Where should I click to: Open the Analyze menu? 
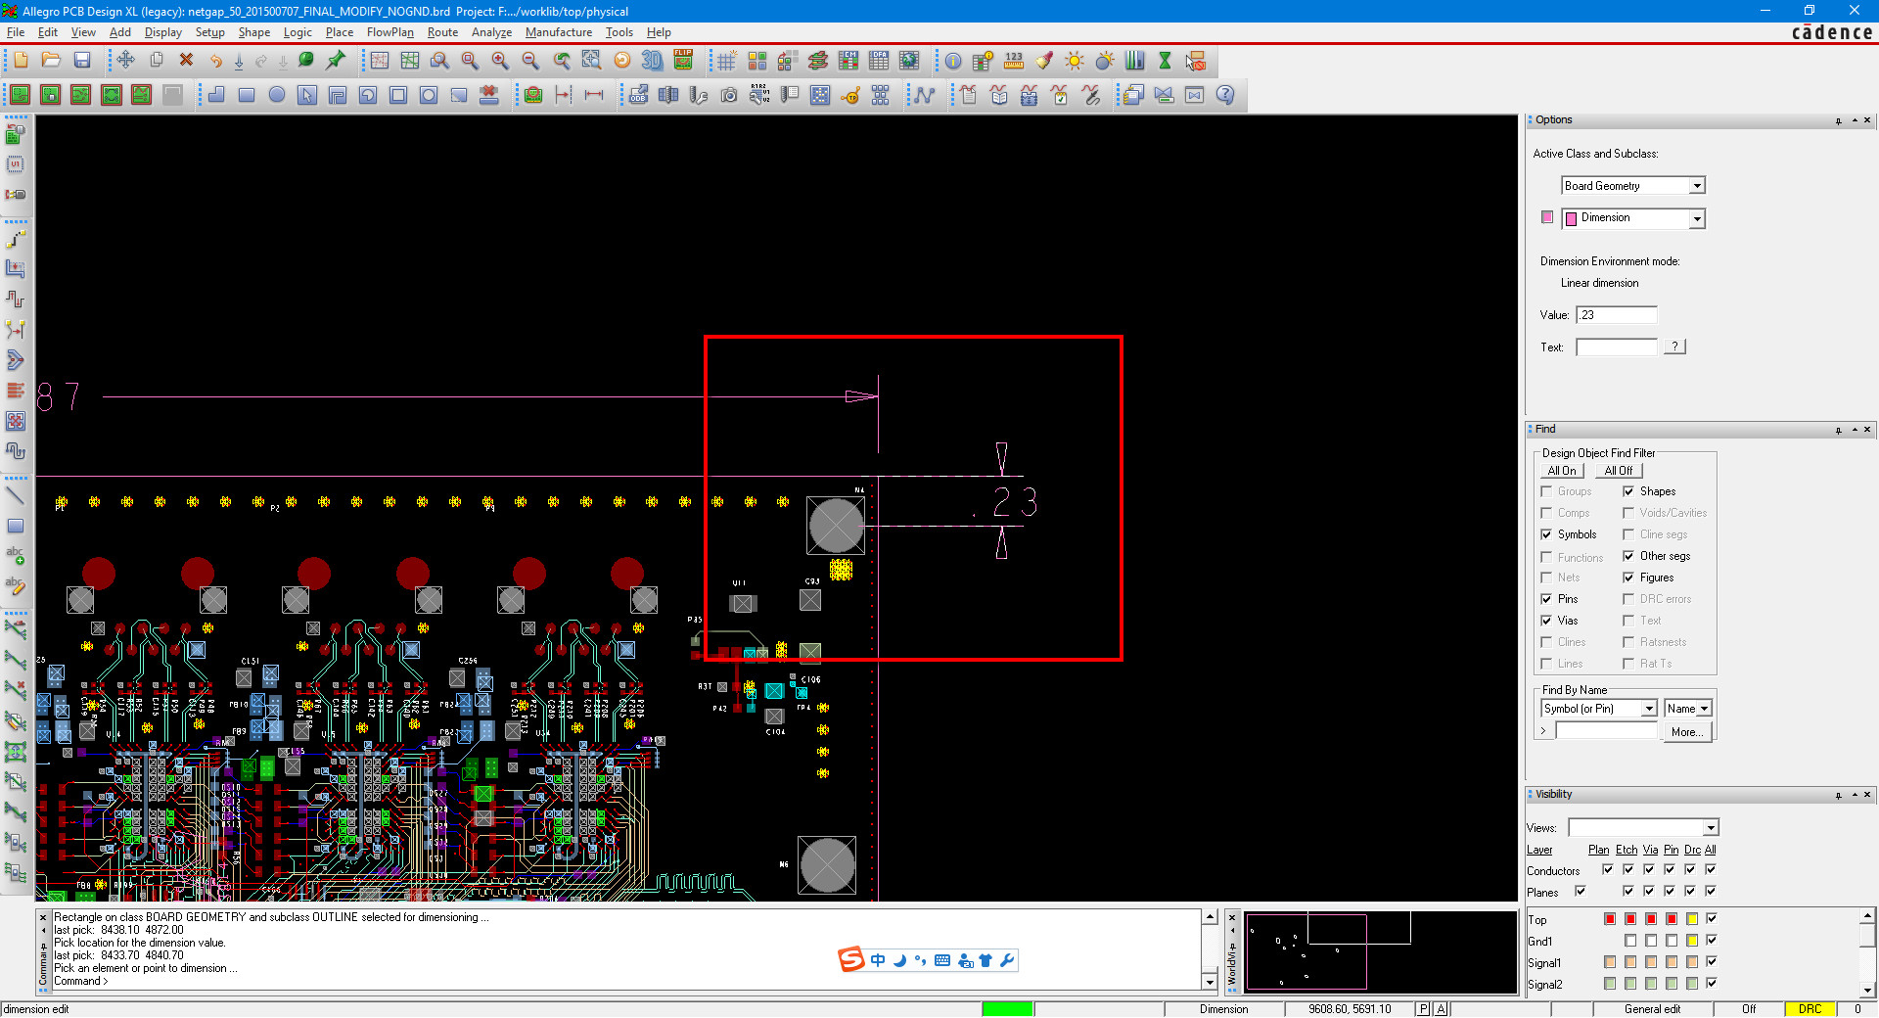492,32
